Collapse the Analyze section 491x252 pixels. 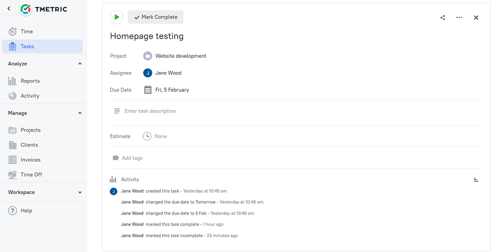tap(80, 64)
